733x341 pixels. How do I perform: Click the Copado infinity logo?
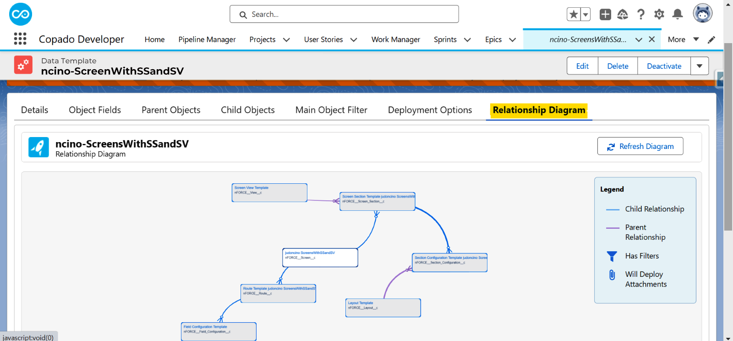point(21,14)
